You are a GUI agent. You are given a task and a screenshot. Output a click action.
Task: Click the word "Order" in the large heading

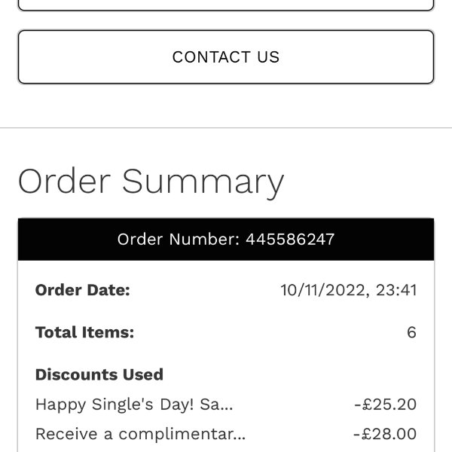(x=65, y=182)
